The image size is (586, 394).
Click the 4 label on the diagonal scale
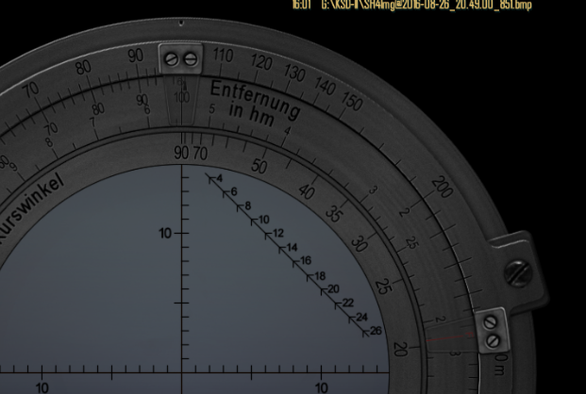coord(219,178)
